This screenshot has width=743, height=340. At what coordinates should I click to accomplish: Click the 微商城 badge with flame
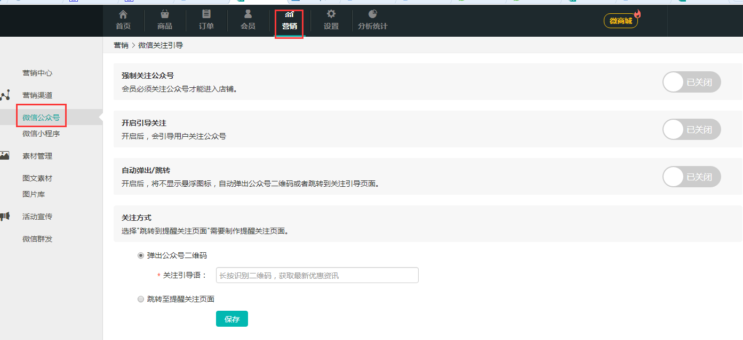coord(621,21)
